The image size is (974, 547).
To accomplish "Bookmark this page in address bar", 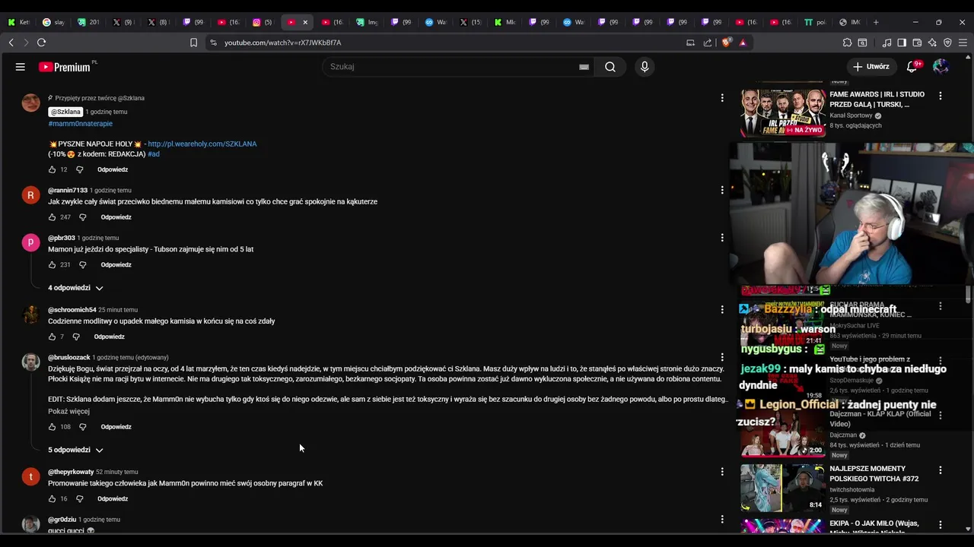I will [x=193, y=43].
